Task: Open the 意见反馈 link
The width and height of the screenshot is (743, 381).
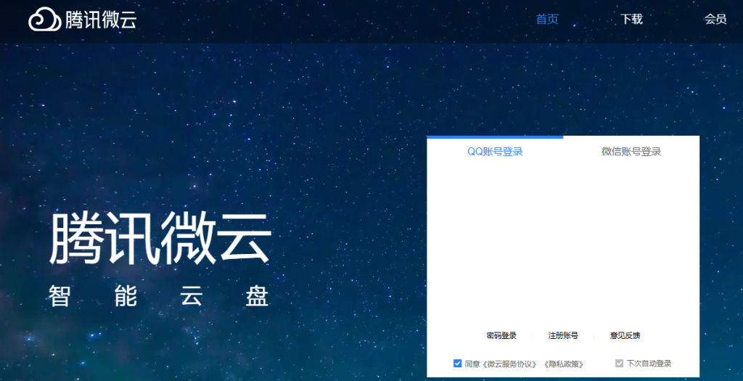Action: pyautogui.click(x=625, y=335)
